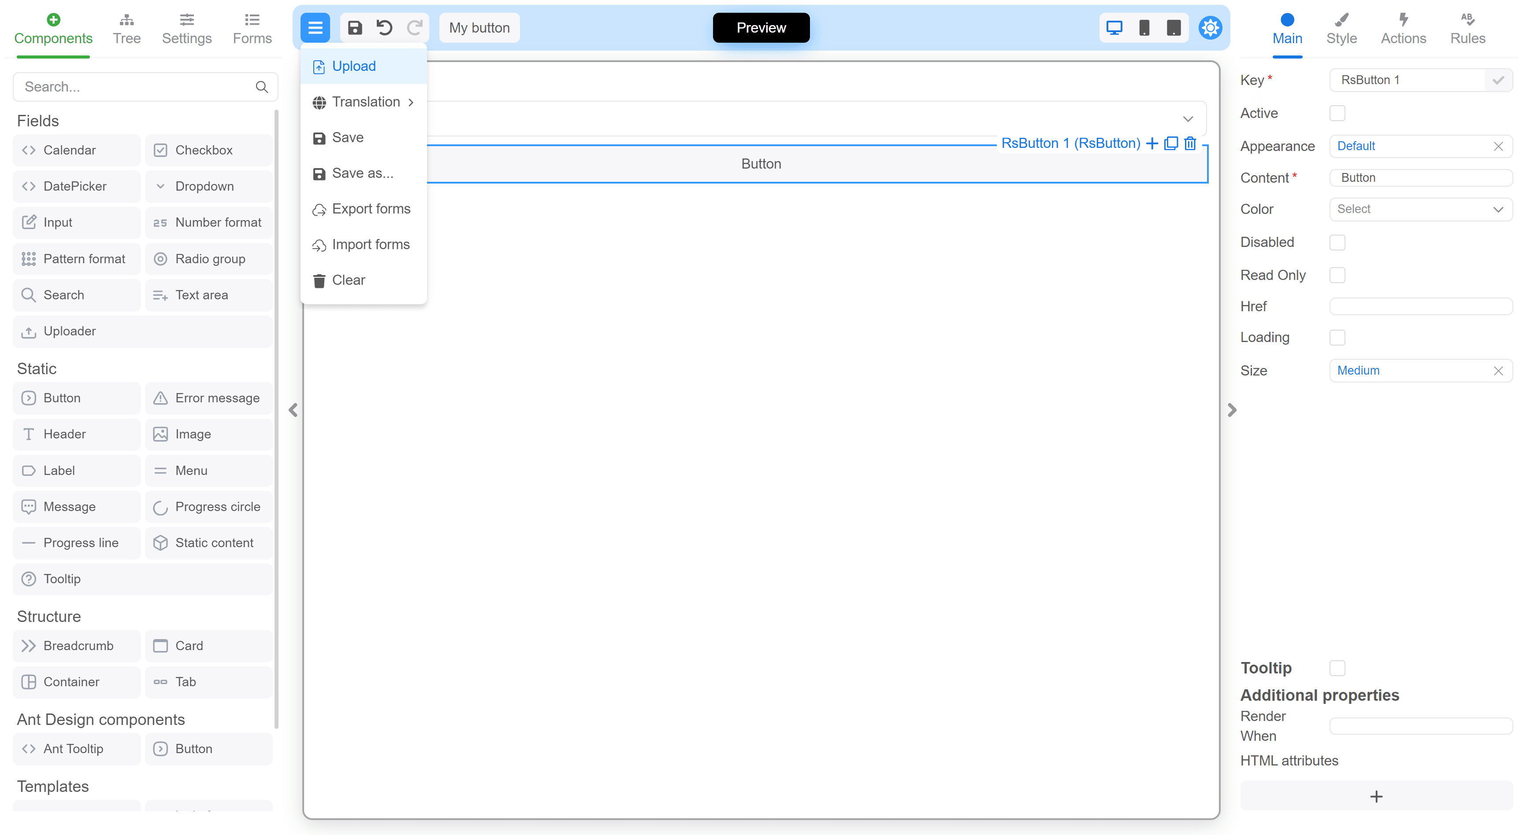Check the Loading checkbox
This screenshot has width=1523, height=835.
coord(1337,337)
